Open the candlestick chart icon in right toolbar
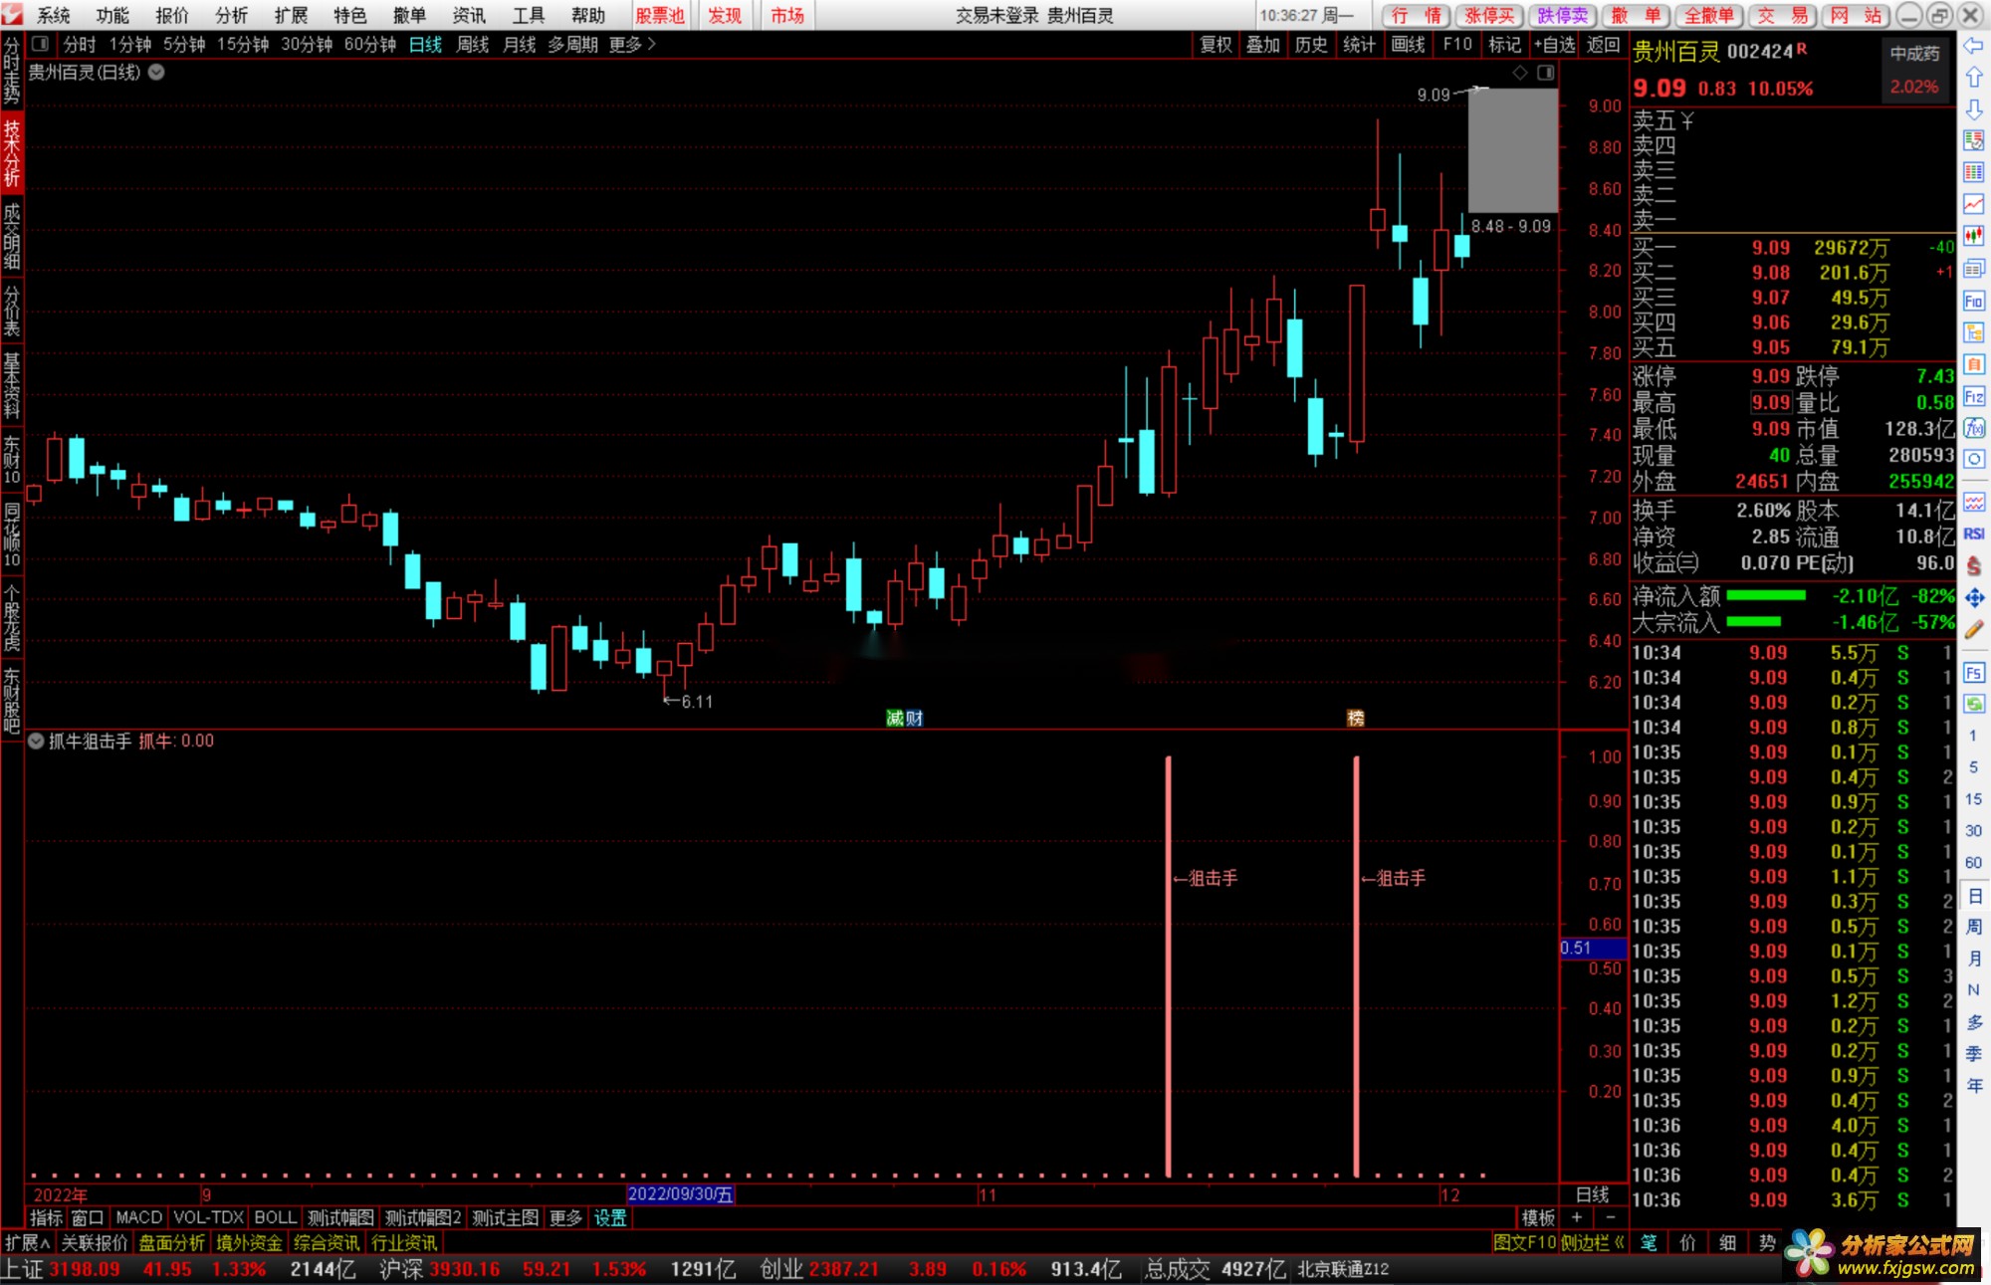Image resolution: width=1991 pixels, height=1285 pixels. coord(1973,236)
